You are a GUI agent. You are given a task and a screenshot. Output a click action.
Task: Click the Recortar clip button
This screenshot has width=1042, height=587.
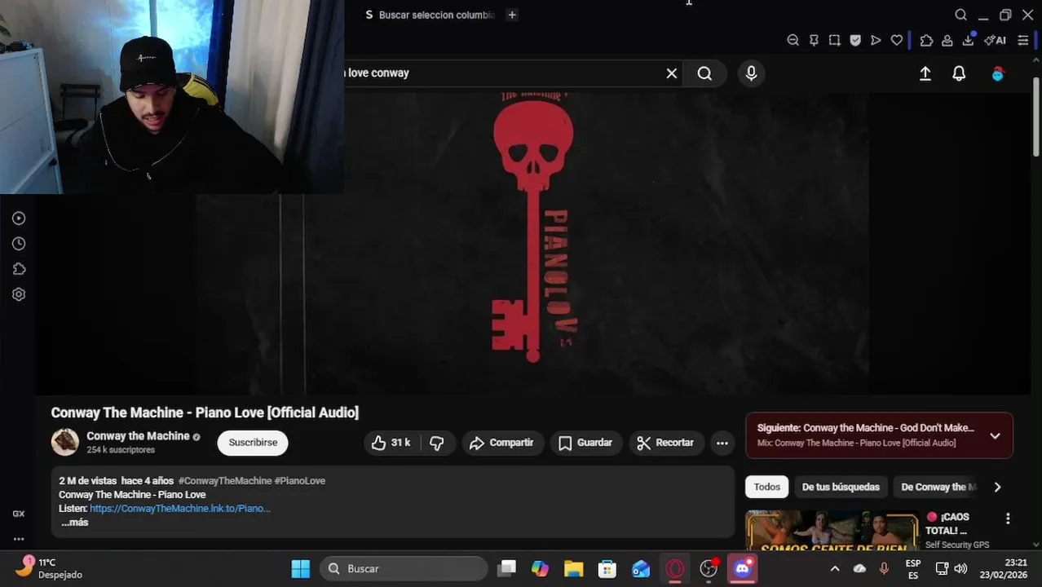(x=666, y=443)
